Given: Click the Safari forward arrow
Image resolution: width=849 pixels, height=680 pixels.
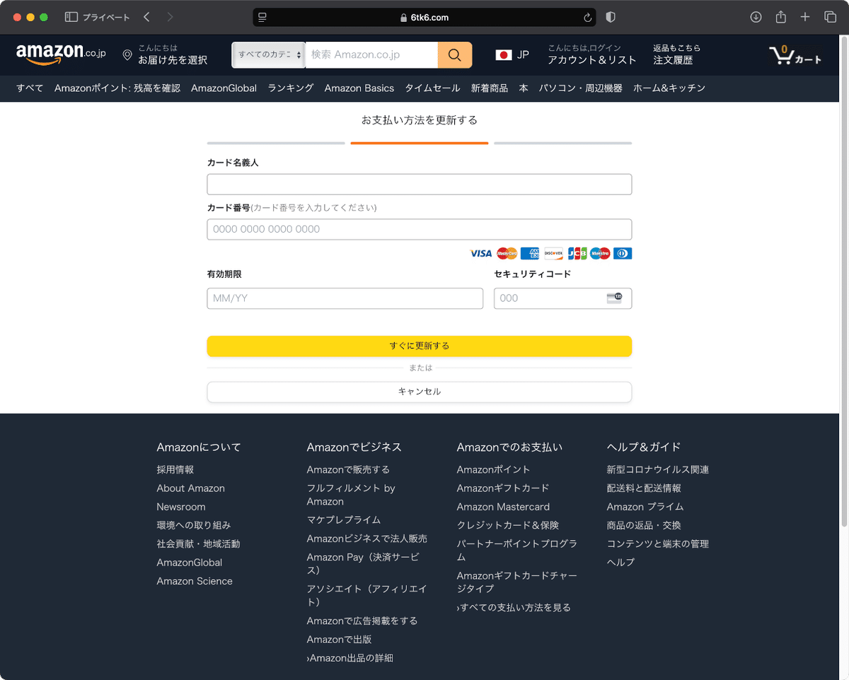Looking at the screenshot, I should 170,17.
